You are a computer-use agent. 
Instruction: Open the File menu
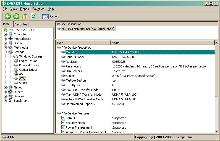5,9
